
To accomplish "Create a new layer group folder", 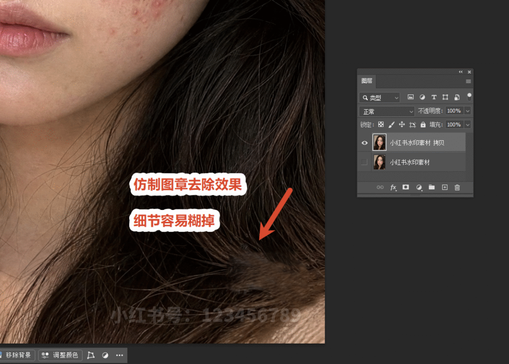I will (431, 187).
